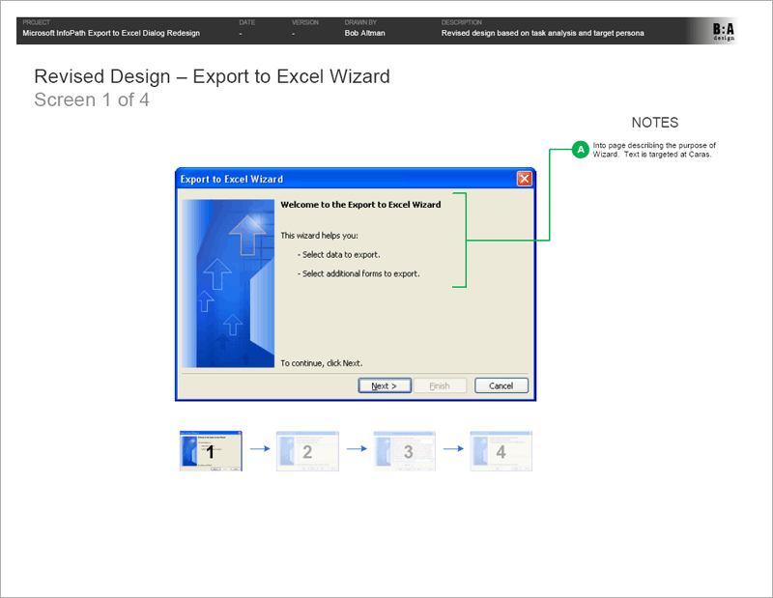Click the wizard's blue arrows banner image
The width and height of the screenshot is (773, 598).
coord(228,283)
